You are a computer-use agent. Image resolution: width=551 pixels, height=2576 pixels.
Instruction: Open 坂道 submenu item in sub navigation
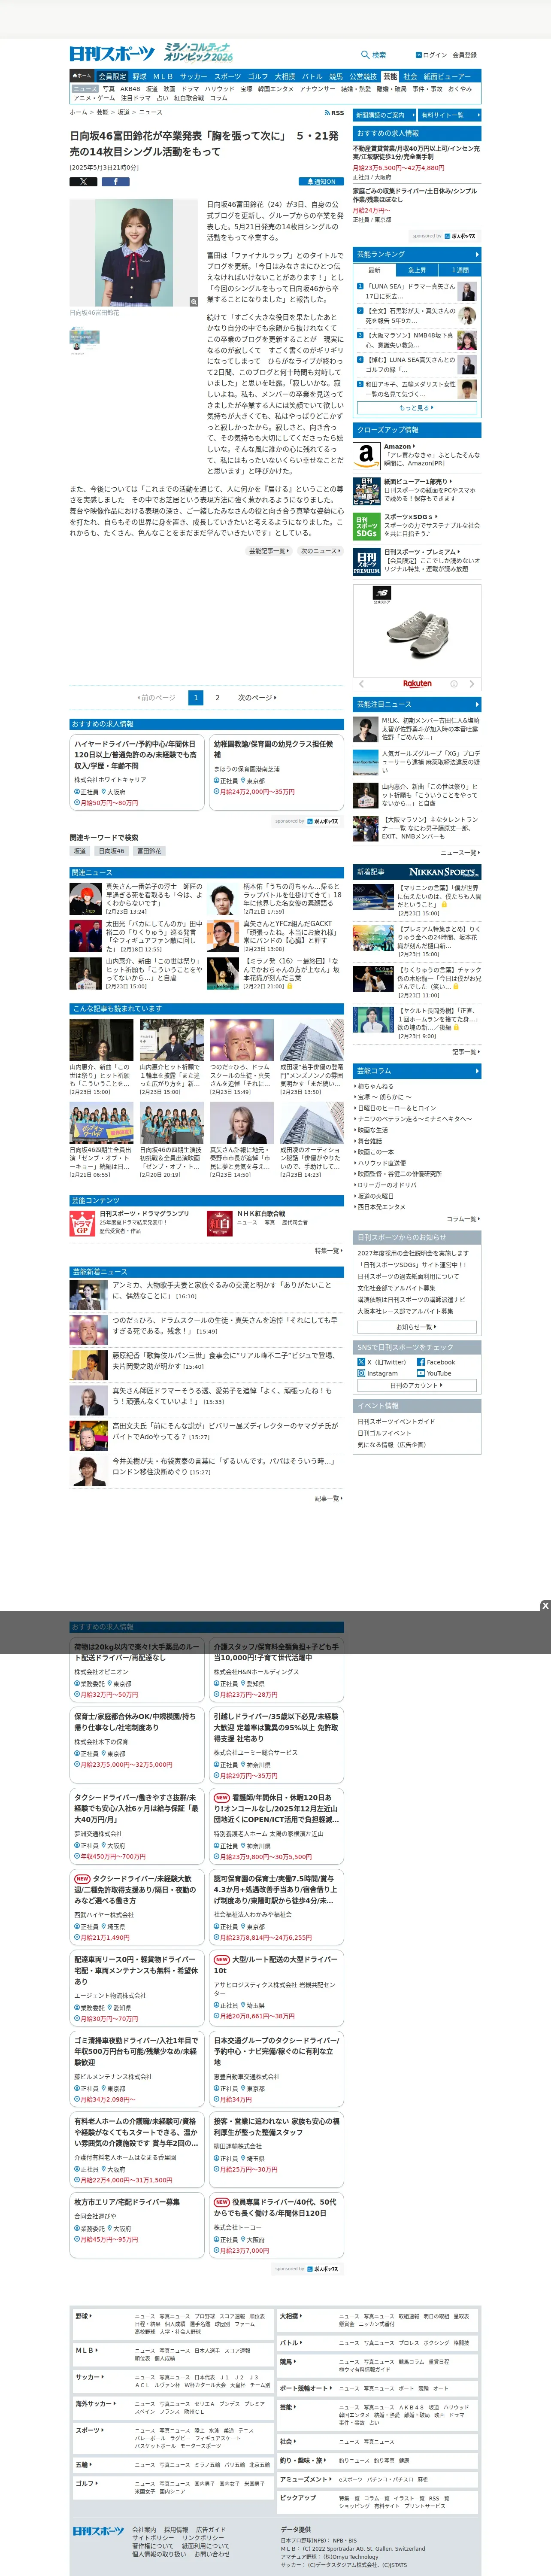click(152, 89)
